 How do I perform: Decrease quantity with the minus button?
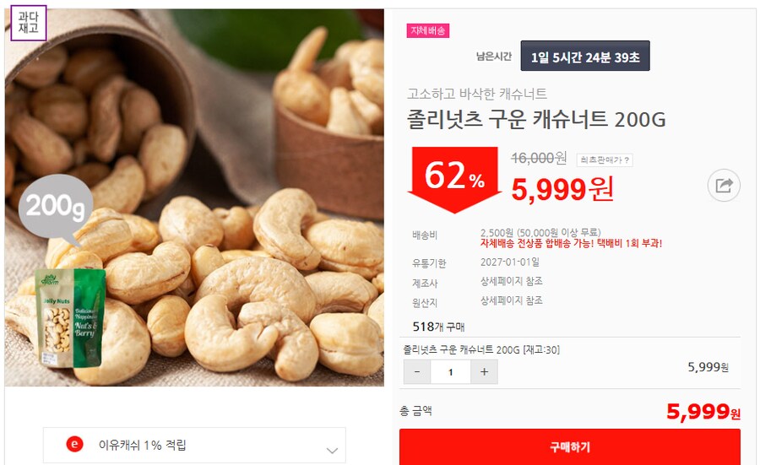pyautogui.click(x=417, y=372)
